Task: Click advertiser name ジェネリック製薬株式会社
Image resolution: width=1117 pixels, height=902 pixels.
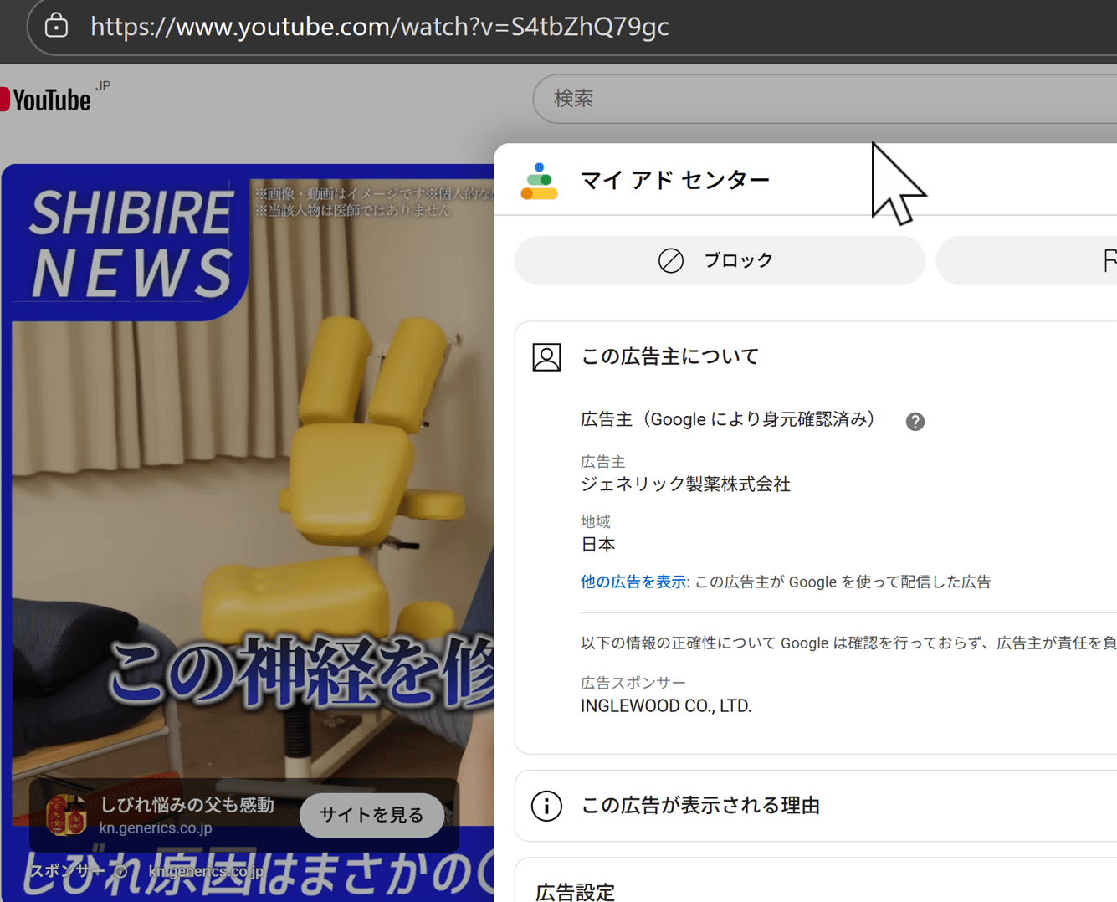Action: (685, 484)
